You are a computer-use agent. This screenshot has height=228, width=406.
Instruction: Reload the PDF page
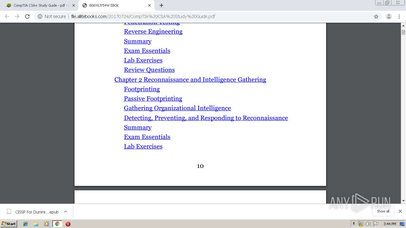pyautogui.click(x=27, y=16)
